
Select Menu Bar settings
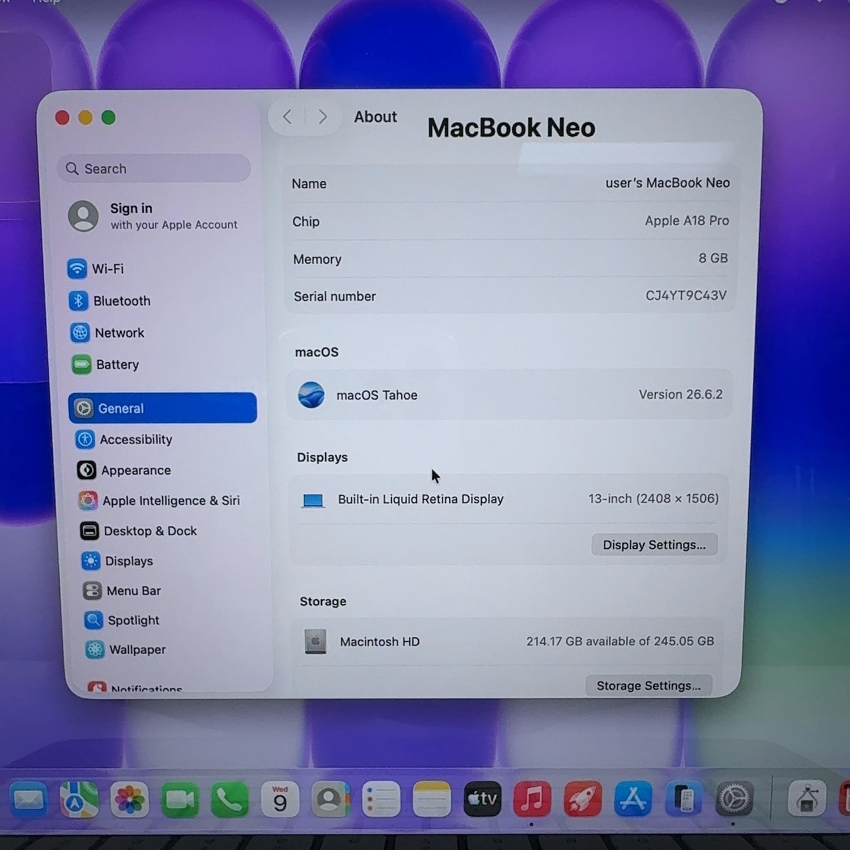pyautogui.click(x=122, y=591)
